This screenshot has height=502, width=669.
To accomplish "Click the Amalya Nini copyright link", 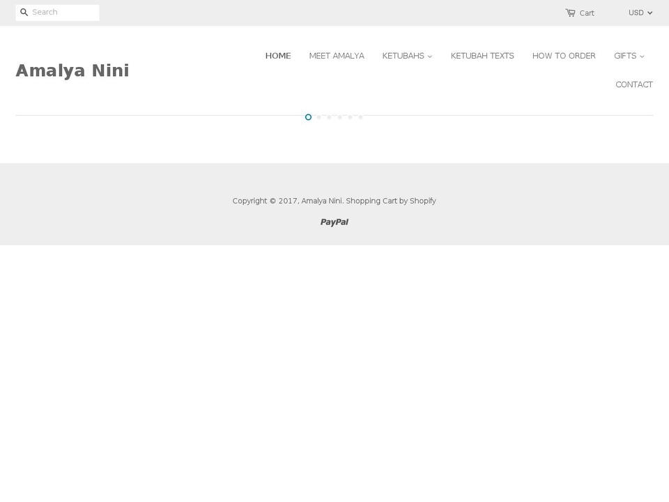I will 321,201.
